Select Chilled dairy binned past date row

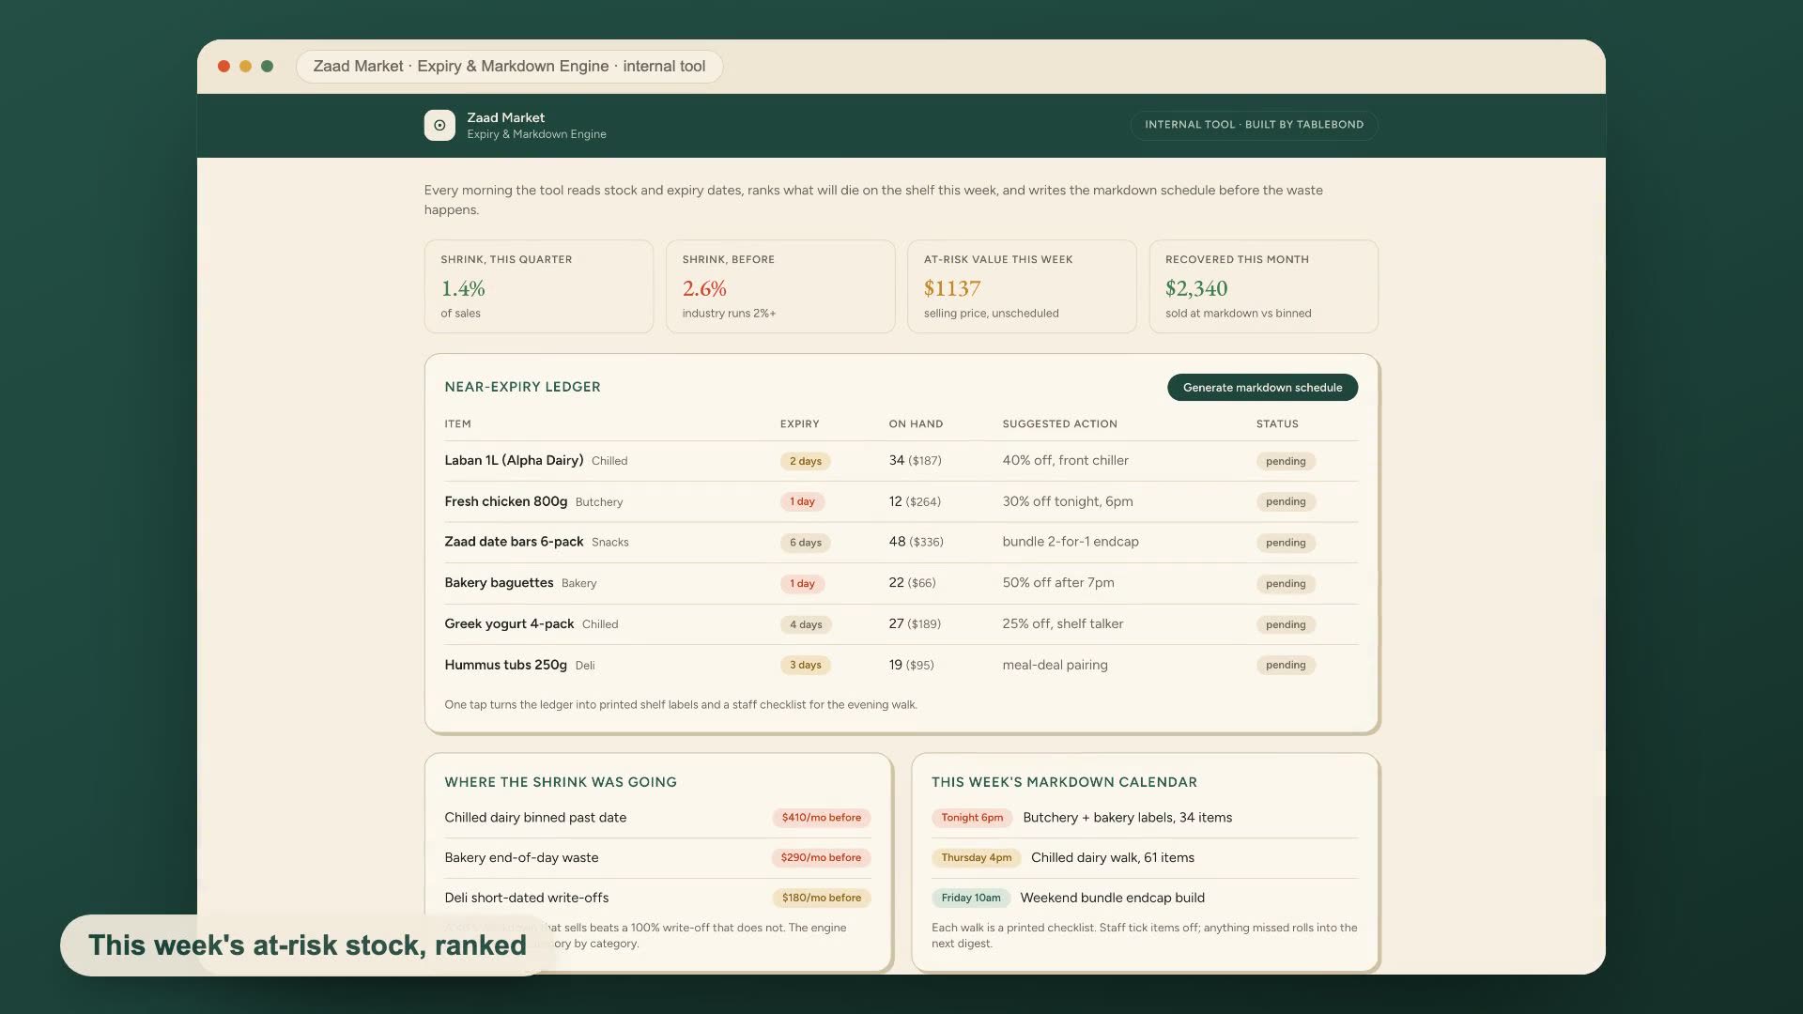657,818
